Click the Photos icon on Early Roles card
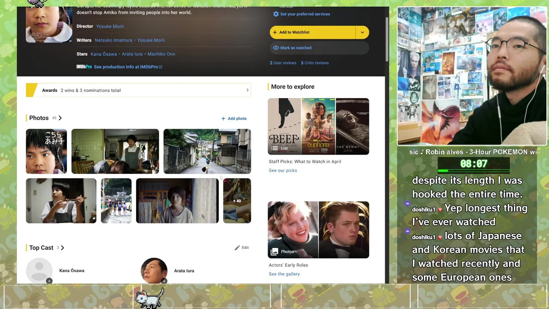Screen dimensions: 549x309 click(274, 252)
